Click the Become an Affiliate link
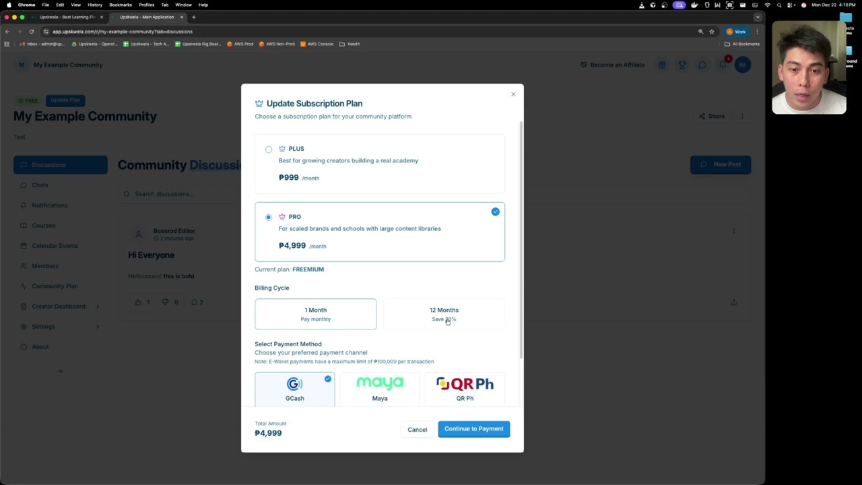862x485 pixels. tap(613, 65)
